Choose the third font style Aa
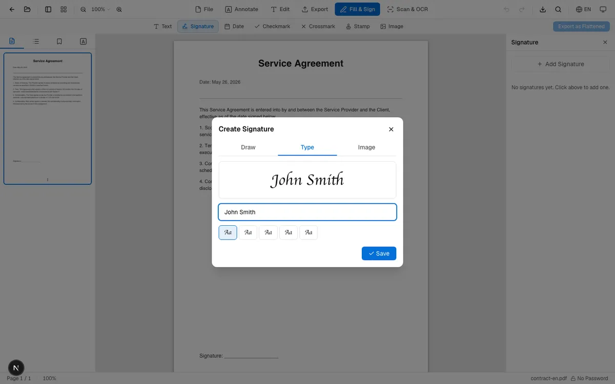The width and height of the screenshot is (615, 384). click(x=268, y=232)
